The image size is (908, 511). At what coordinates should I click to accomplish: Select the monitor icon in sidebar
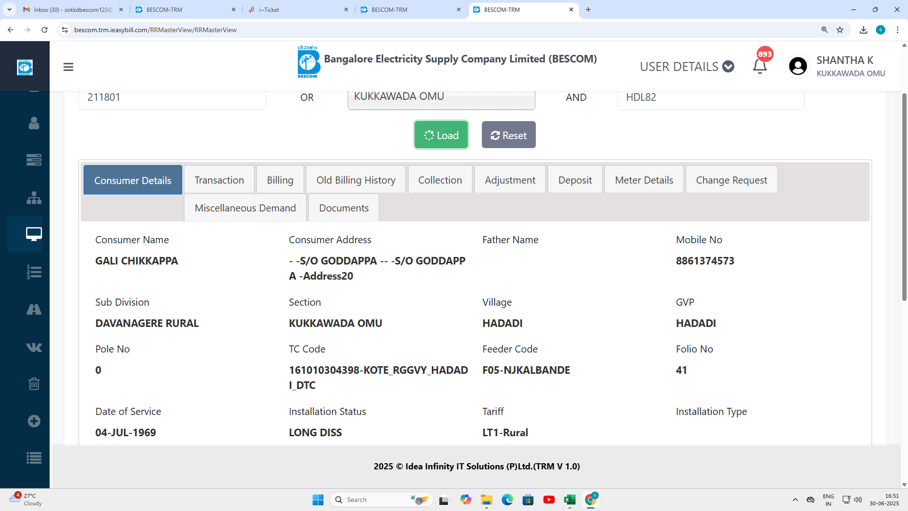34,234
